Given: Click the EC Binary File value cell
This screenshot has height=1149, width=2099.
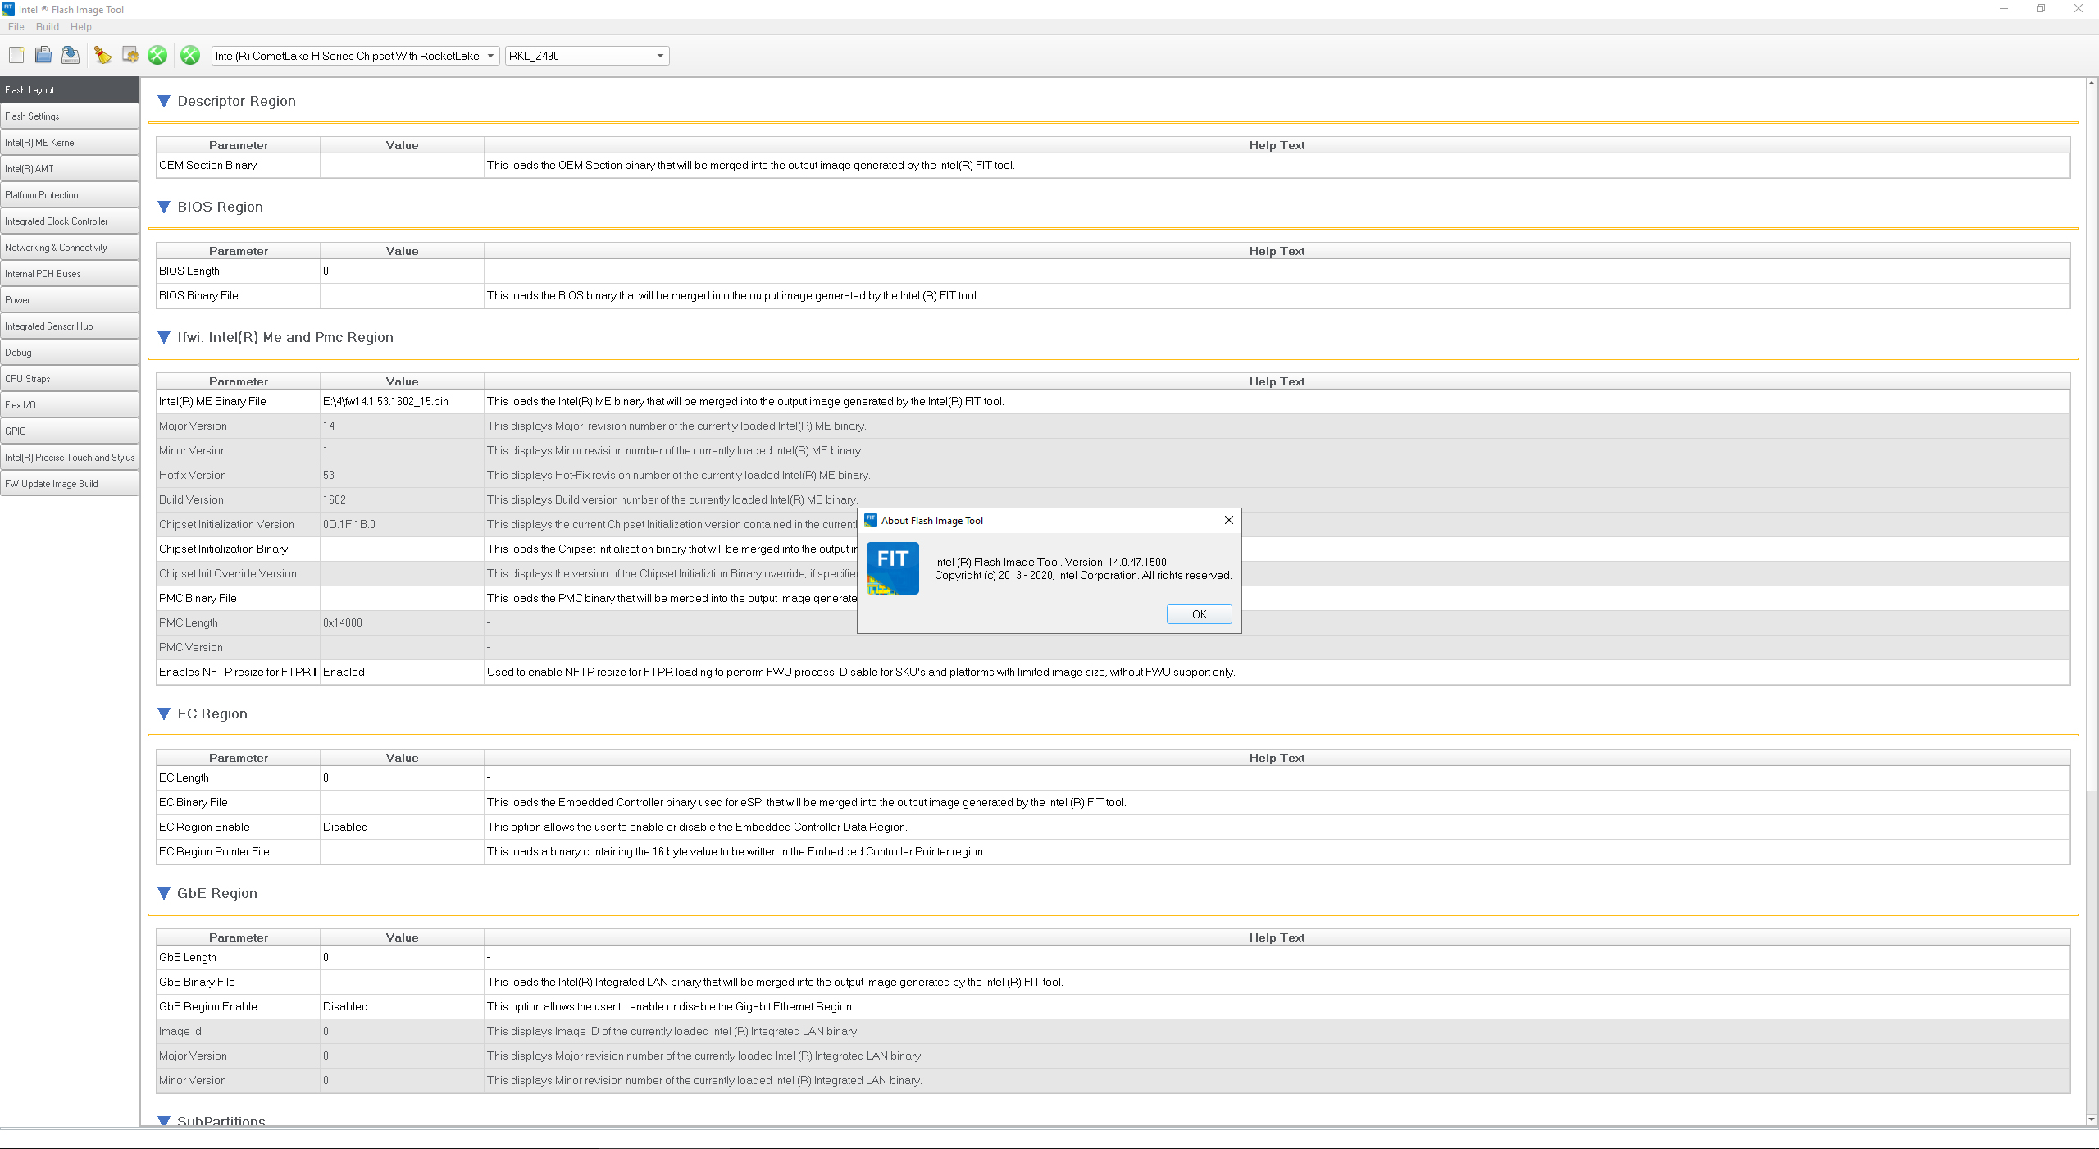Looking at the screenshot, I should point(402,802).
